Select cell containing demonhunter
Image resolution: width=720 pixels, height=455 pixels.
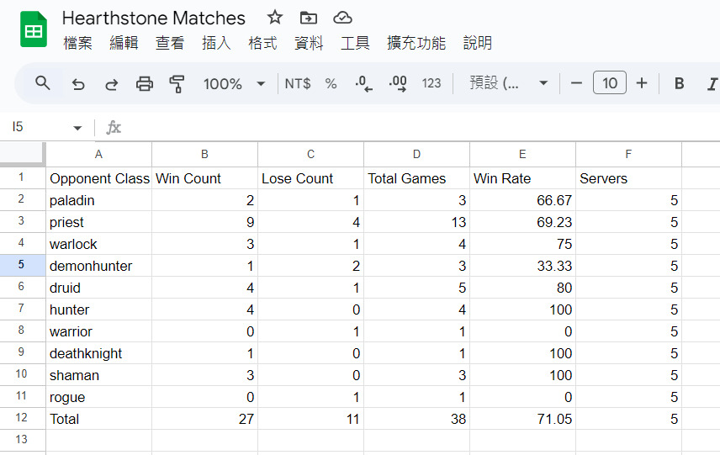98,266
